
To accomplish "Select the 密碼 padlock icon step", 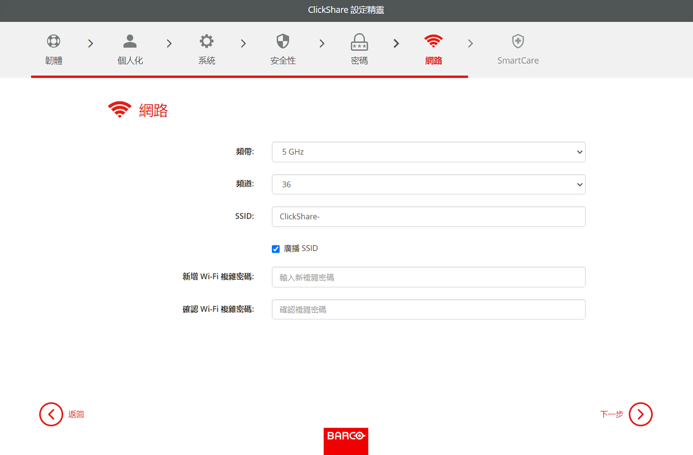I will tap(359, 42).
